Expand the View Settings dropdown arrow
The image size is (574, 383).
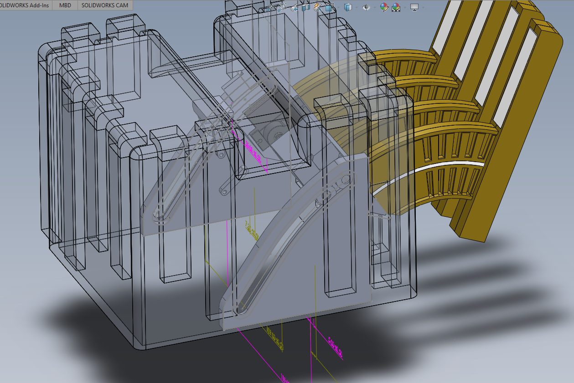(423, 7)
